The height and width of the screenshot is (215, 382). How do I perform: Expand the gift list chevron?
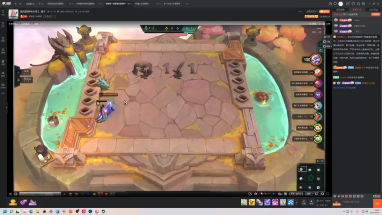tap(297, 202)
